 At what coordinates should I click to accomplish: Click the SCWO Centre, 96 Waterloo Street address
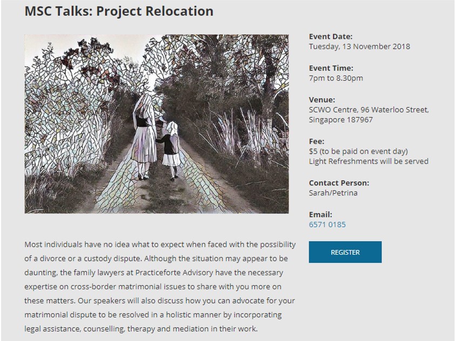[x=369, y=110]
